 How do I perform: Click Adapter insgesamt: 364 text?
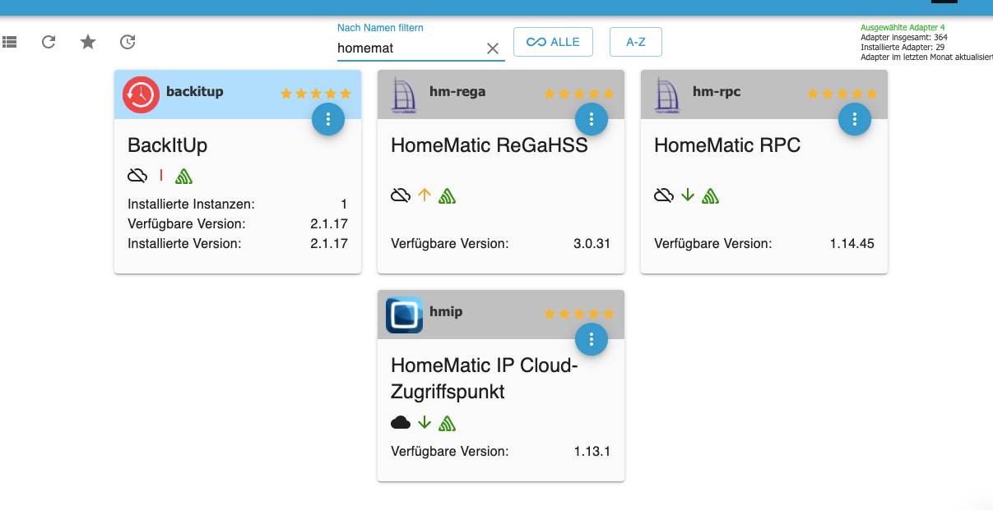pyautogui.click(x=903, y=37)
